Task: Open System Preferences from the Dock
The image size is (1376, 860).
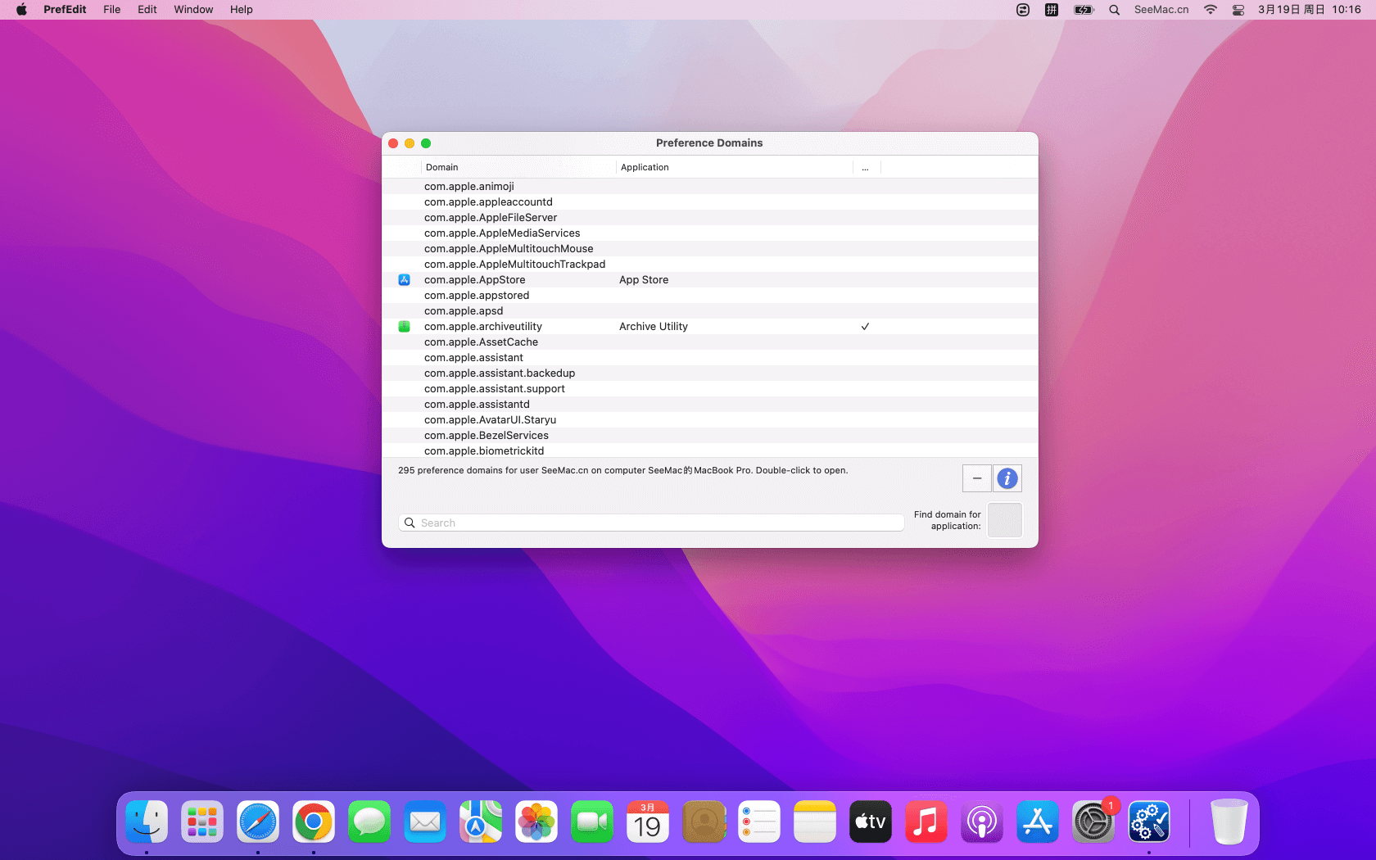Action: (1093, 822)
